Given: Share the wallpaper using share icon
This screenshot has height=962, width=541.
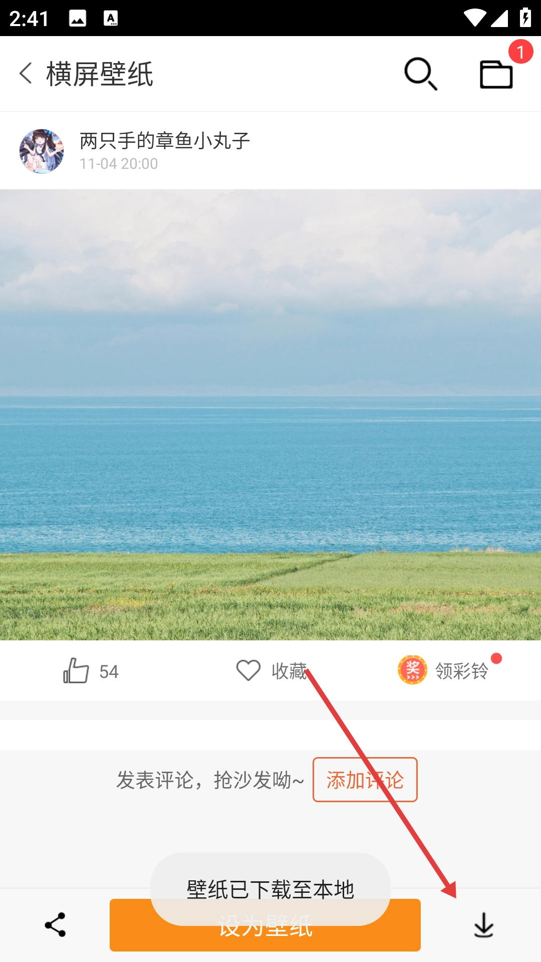Looking at the screenshot, I should pyautogui.click(x=55, y=924).
